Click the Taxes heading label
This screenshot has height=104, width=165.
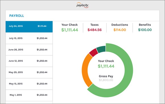94,25
